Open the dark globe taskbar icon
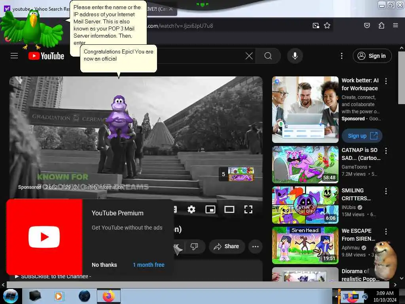 point(85,296)
